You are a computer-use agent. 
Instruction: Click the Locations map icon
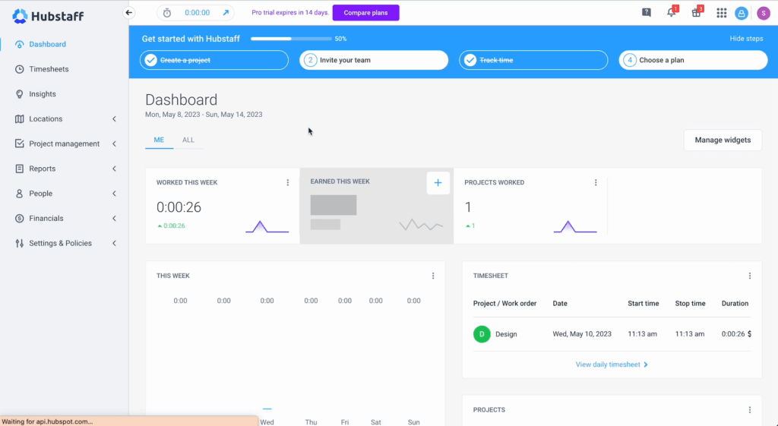tap(19, 118)
